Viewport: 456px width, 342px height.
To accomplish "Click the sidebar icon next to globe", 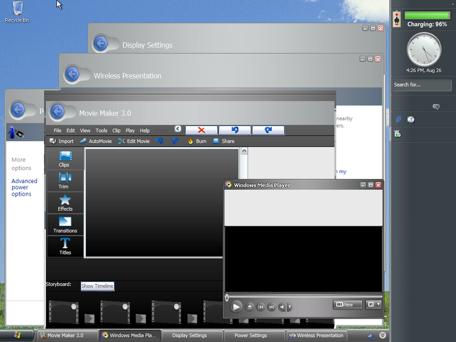I will click(410, 119).
